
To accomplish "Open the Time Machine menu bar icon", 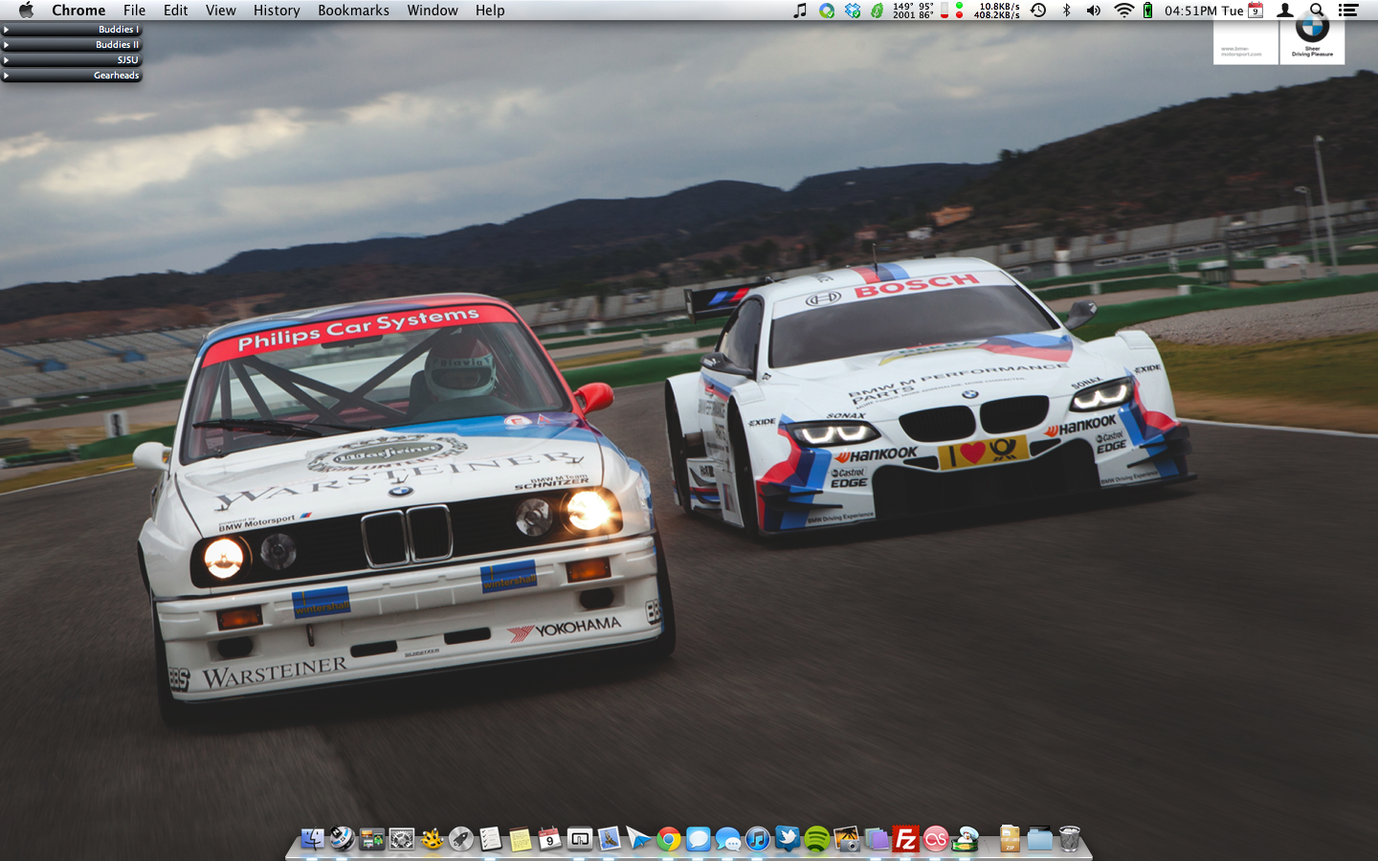I will 1038,11.
